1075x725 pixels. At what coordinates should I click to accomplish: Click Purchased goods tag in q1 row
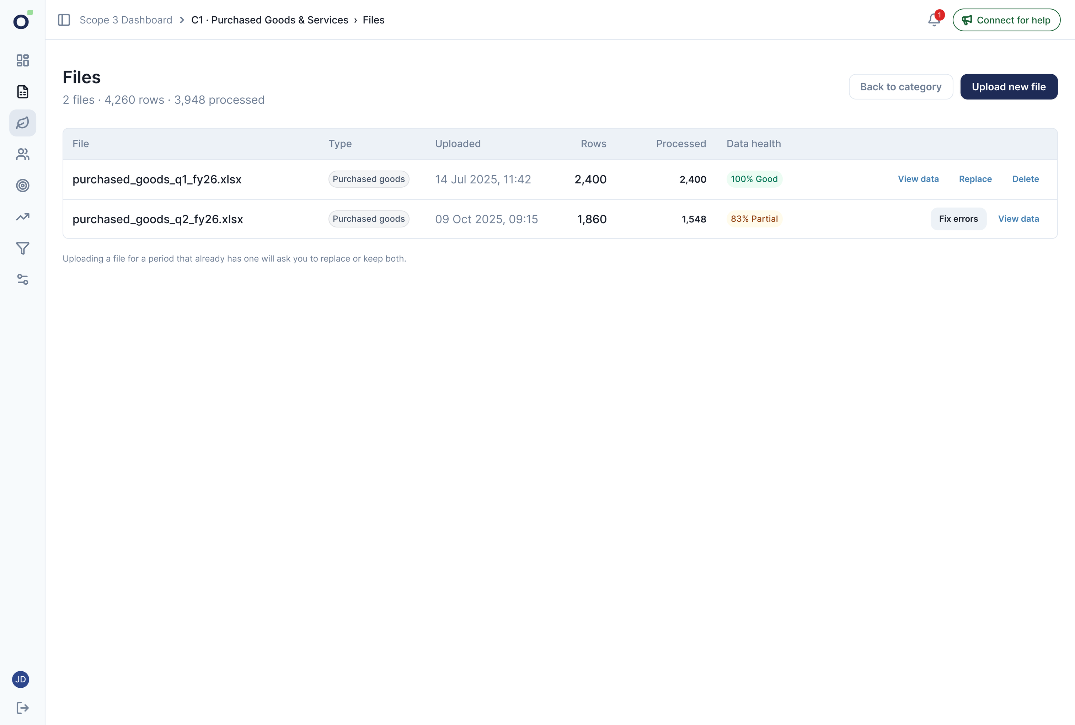369,179
